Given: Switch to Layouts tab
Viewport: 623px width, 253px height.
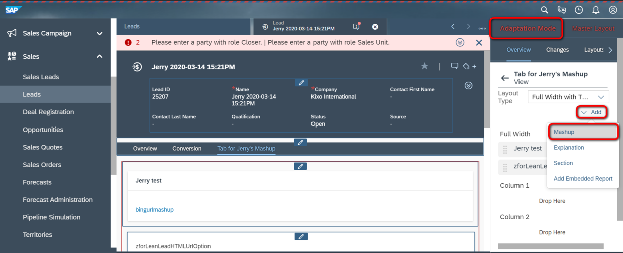Looking at the screenshot, I should coord(594,50).
